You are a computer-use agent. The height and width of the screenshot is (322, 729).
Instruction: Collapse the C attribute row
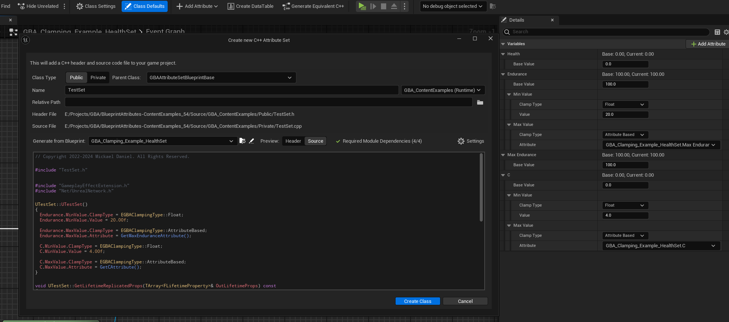click(503, 175)
